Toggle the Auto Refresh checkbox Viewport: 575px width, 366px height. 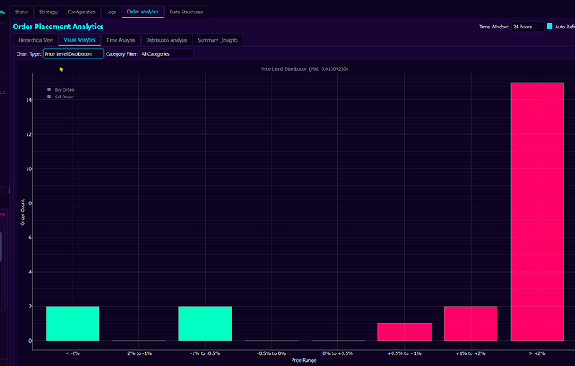click(x=550, y=27)
